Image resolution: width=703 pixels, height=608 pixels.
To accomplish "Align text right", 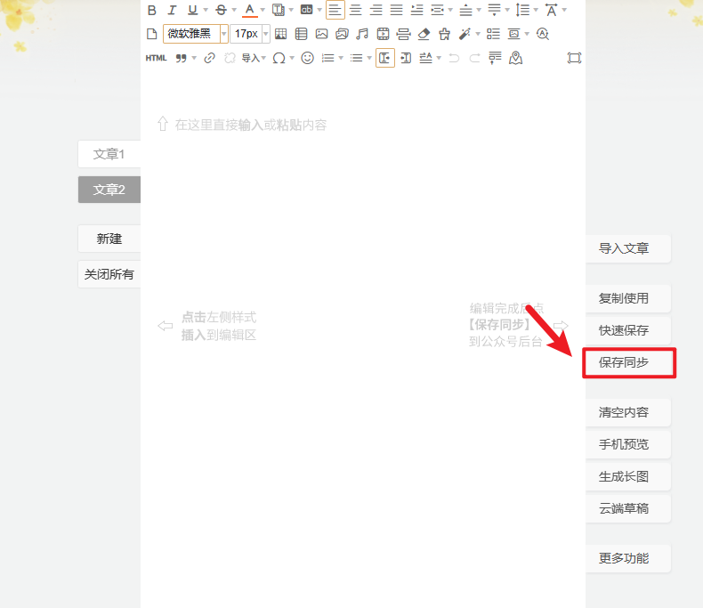I will [376, 10].
